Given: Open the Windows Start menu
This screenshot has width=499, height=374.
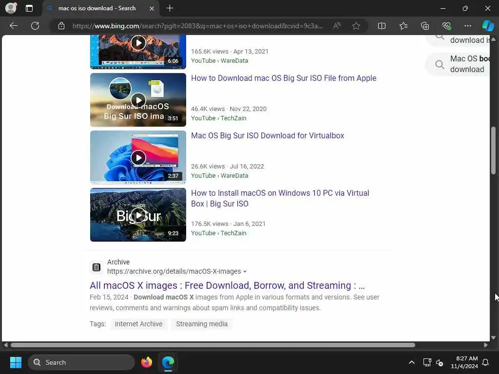Looking at the screenshot, I should tap(16, 362).
